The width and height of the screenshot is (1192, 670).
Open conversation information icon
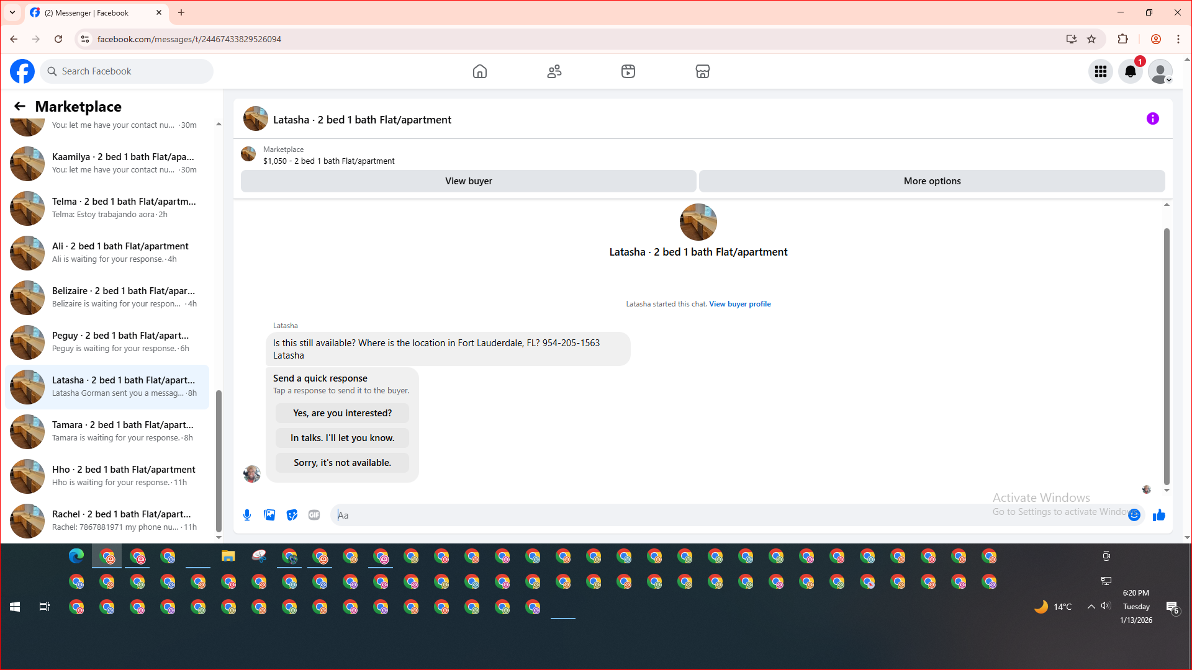pyautogui.click(x=1152, y=118)
